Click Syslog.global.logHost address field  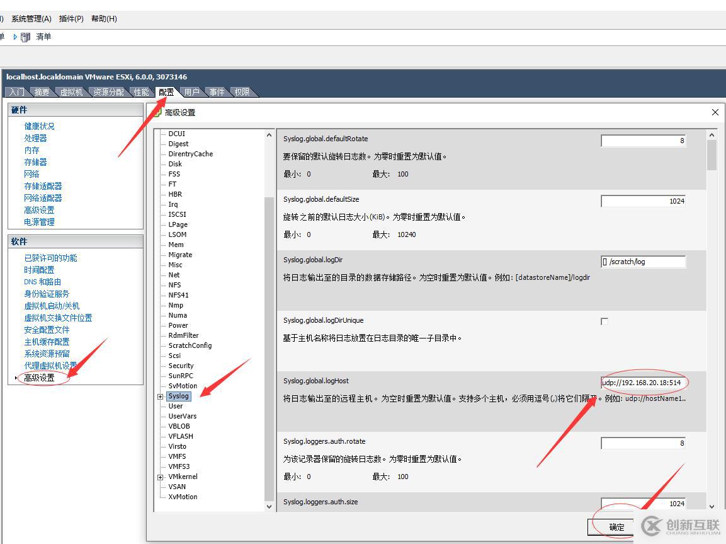[643, 383]
